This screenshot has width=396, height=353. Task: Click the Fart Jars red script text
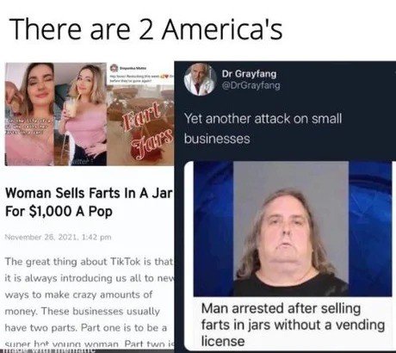[148, 131]
